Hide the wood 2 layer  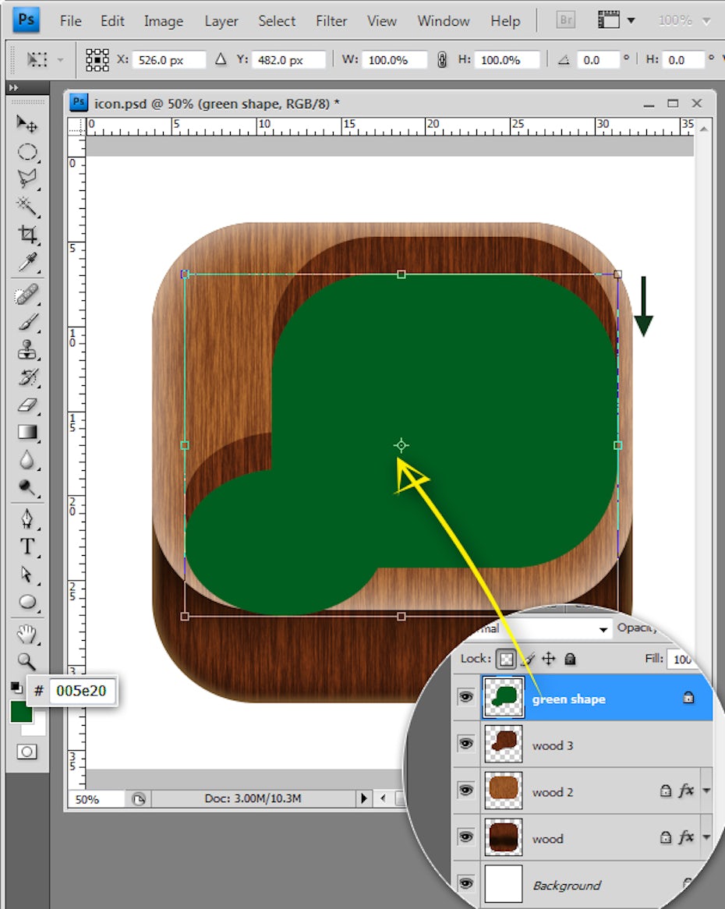[x=466, y=791]
